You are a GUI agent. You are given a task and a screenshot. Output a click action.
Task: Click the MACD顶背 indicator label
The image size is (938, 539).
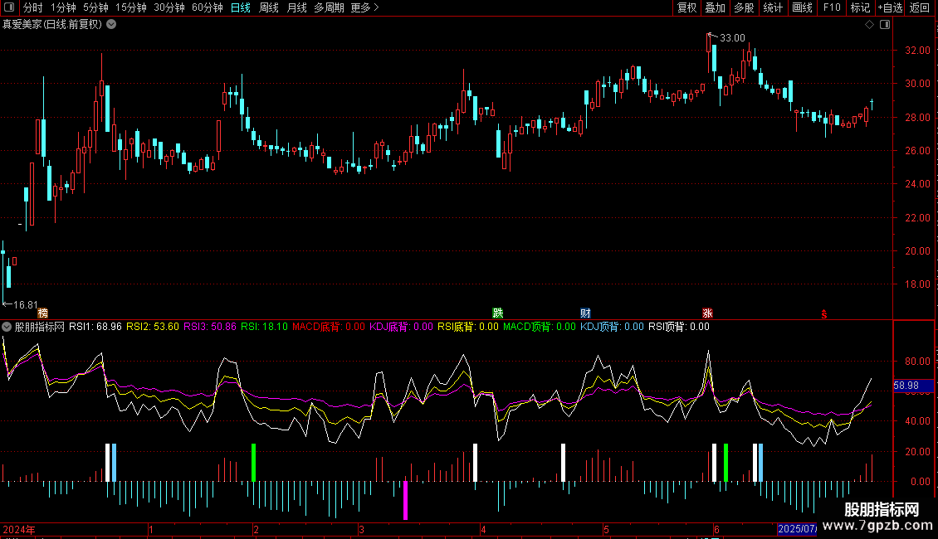(539, 327)
